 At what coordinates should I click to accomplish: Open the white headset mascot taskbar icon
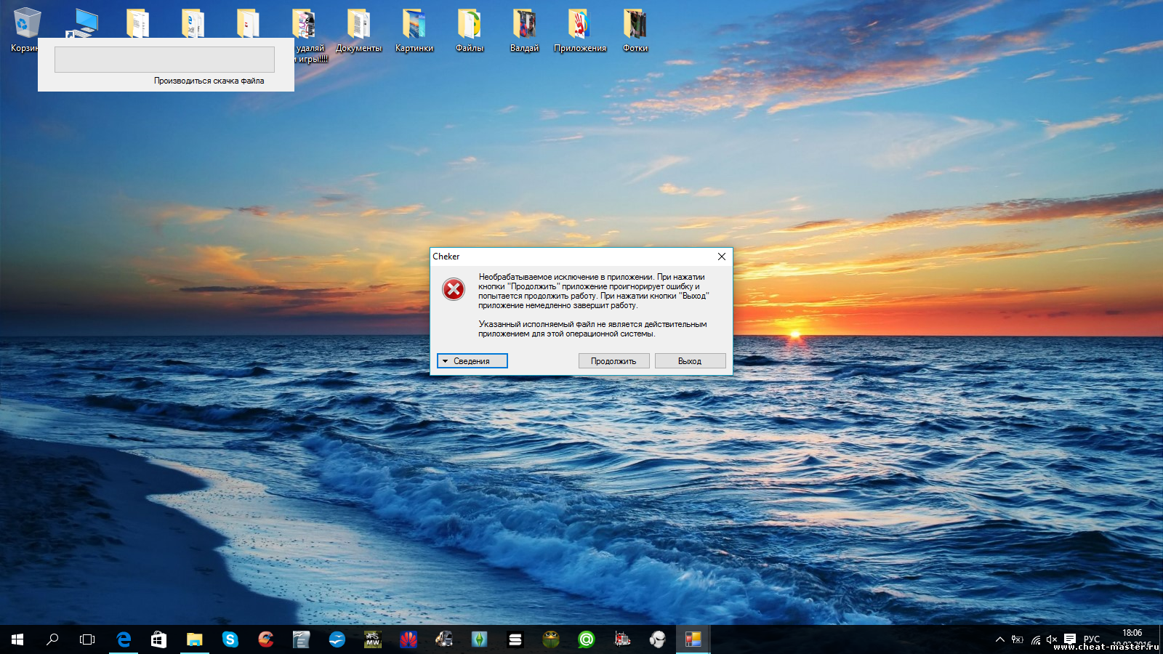pos(657,639)
